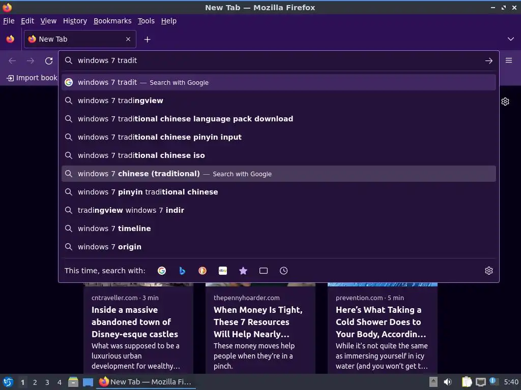Click removable media eject tray icon
521x390 pixels.
point(433,382)
